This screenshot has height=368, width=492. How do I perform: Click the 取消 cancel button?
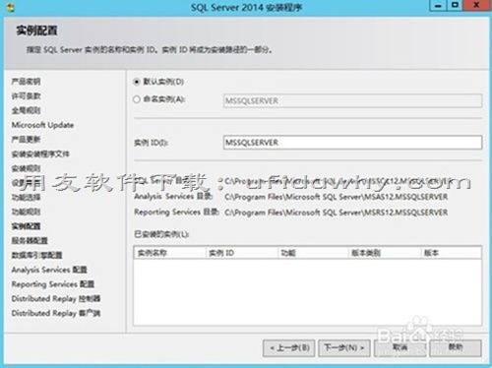coord(400,348)
